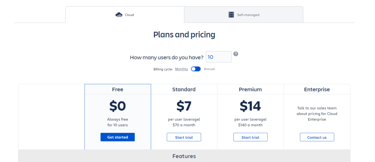Select the Enterprise plan column header
The height and width of the screenshot is (162, 375).
tap(317, 89)
